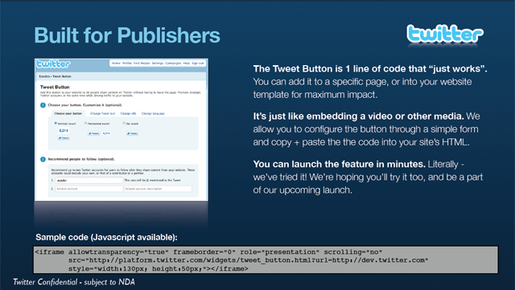This screenshot has height=290, width=515.
Task: Select the 'Vertical count' radio button
Action: [56, 124]
